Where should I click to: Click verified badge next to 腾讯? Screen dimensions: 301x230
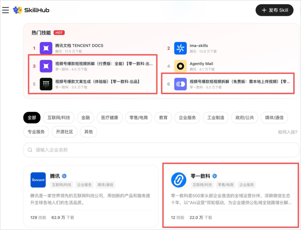coord(64,176)
